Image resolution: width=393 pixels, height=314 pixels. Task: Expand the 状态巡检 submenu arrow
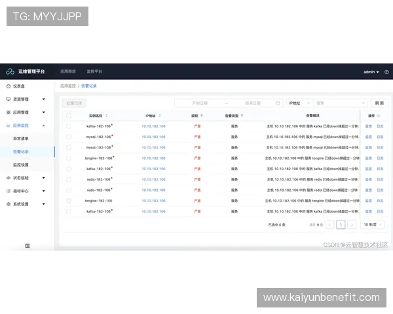coord(44,178)
